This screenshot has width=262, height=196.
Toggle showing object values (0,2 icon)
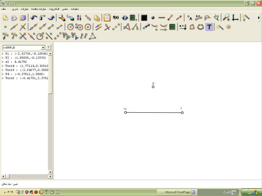(x=198, y=18)
